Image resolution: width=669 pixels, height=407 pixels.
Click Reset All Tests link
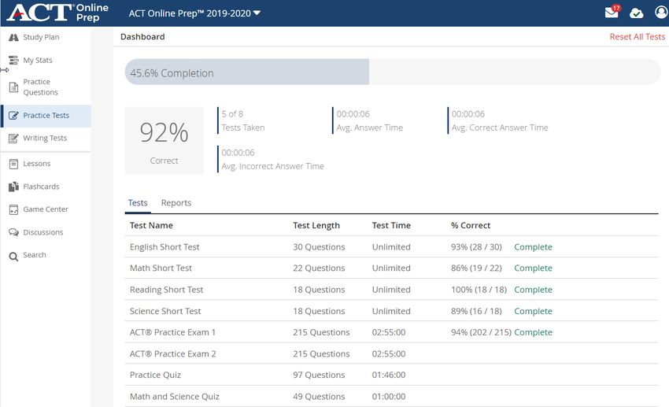637,37
